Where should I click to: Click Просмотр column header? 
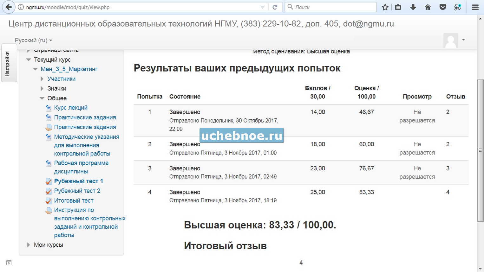[417, 97]
